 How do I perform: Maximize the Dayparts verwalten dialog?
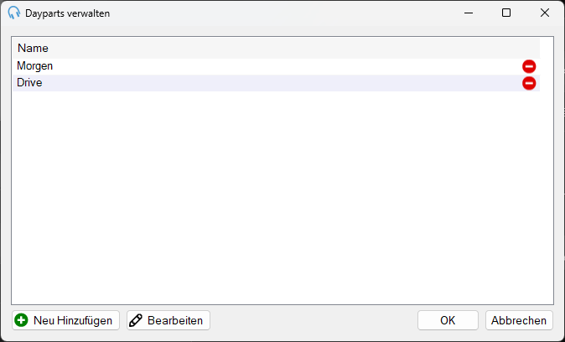tap(506, 13)
